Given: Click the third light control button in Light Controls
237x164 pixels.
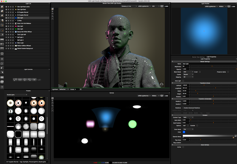Looking at the screenshot, I should click(x=25, y=80).
